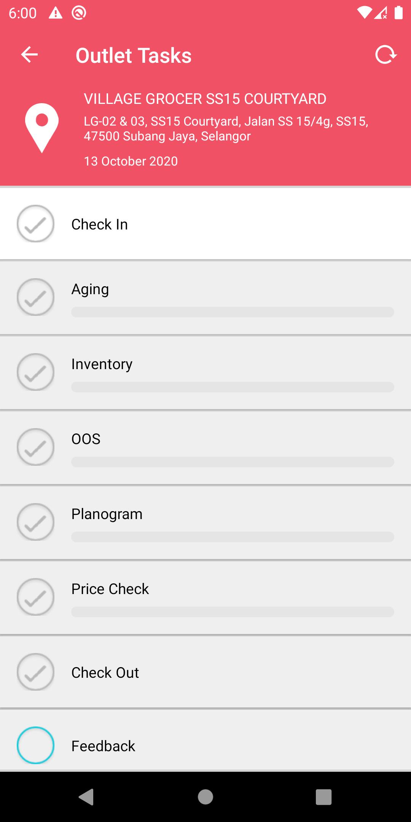Screen dimensions: 411x822
Task: Tap the back arrow icon
Action: 29,55
